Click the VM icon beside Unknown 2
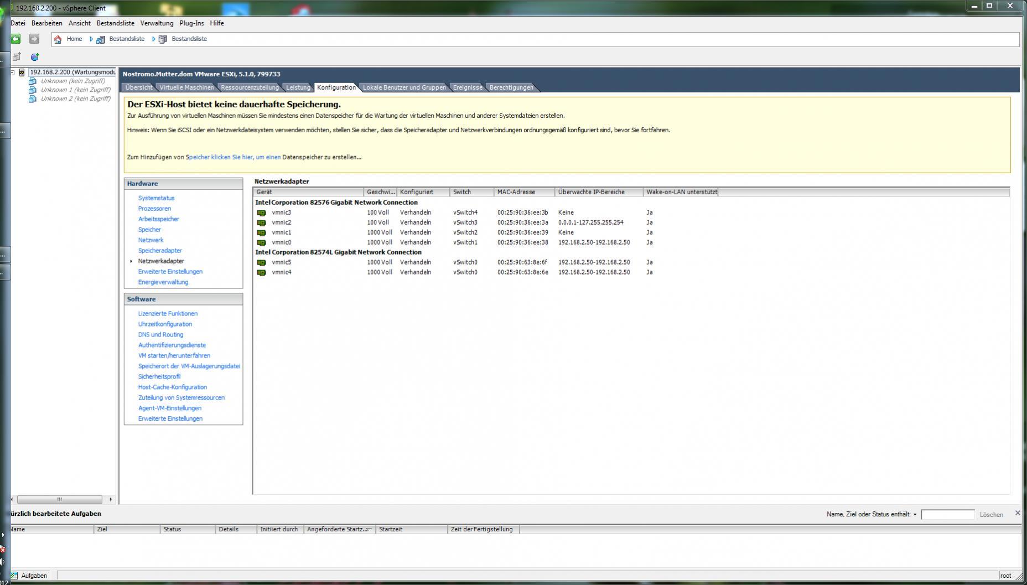The image size is (1027, 585). [32, 99]
